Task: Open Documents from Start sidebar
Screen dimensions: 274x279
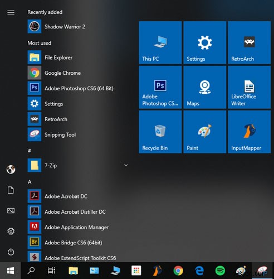Action: [11, 190]
